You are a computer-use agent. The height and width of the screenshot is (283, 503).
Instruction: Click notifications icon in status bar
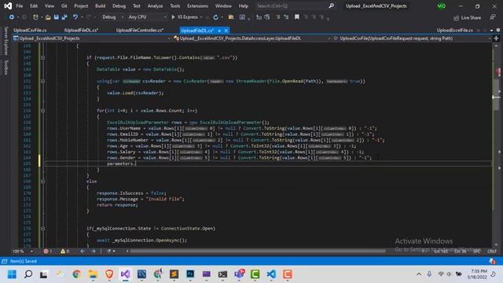(x=492, y=261)
